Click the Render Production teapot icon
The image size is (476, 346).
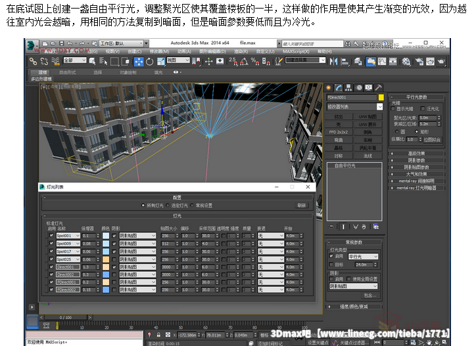(441, 62)
